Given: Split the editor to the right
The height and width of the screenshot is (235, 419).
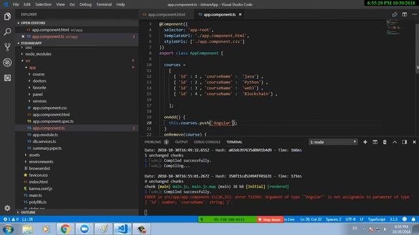Looking at the screenshot, I should click(x=405, y=14).
